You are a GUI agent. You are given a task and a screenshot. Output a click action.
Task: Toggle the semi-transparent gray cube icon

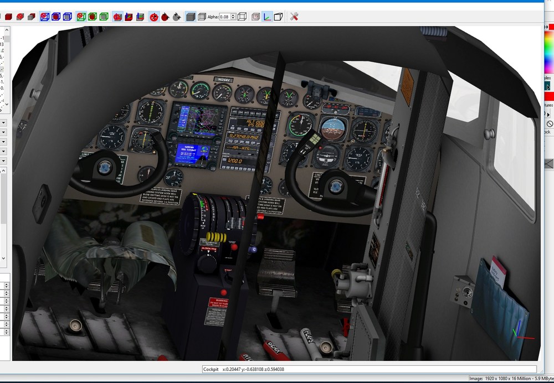click(202, 17)
